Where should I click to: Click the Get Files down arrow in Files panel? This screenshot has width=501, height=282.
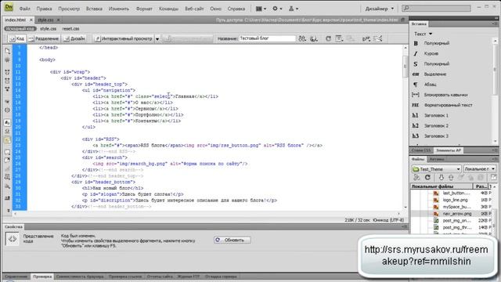(x=441, y=178)
